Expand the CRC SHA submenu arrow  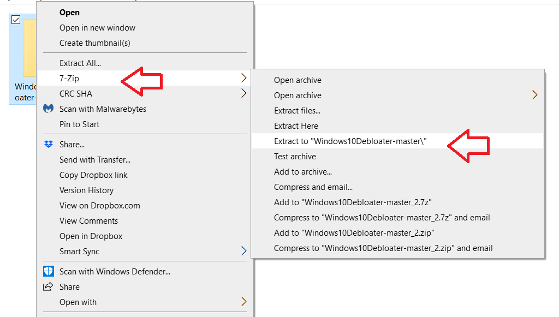pos(243,93)
